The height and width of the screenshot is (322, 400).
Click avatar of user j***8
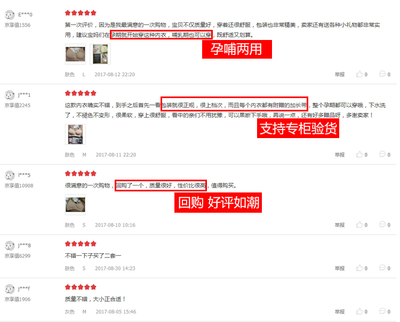pos(10,246)
